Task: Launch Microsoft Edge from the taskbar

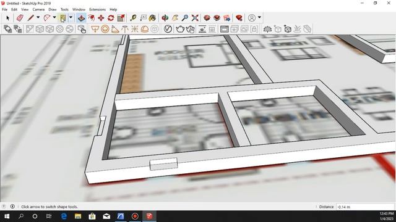Action: [64, 216]
